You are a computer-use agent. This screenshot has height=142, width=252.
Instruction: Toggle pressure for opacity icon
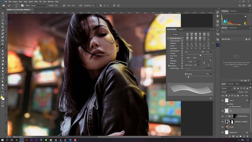tap(64, 6)
